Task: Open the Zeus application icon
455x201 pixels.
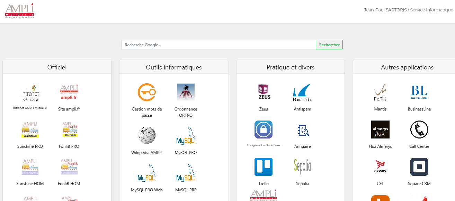Action: [x=264, y=92]
